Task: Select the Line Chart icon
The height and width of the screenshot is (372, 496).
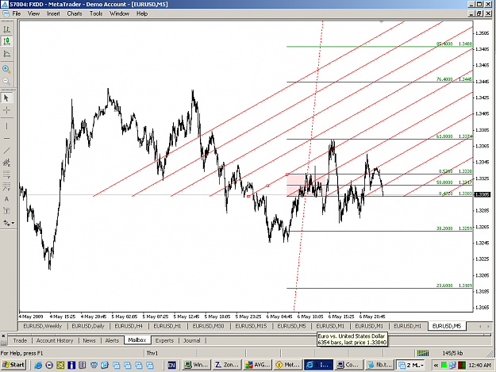Action: pyautogui.click(x=6, y=54)
